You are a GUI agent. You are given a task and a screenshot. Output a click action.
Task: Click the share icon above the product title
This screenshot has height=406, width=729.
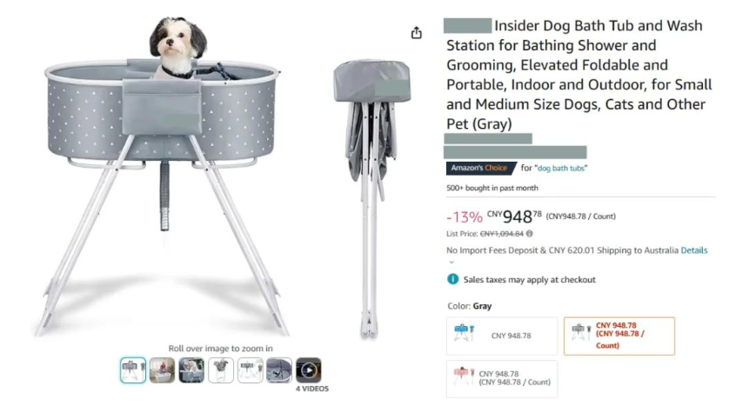[417, 33]
